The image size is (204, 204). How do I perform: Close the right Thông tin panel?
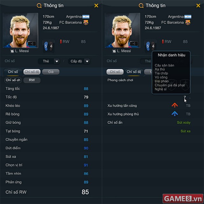pos(198,5)
